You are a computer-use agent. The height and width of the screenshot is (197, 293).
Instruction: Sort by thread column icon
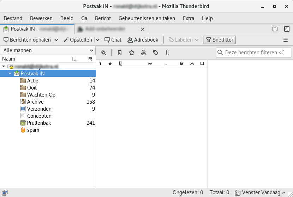[x=101, y=64]
